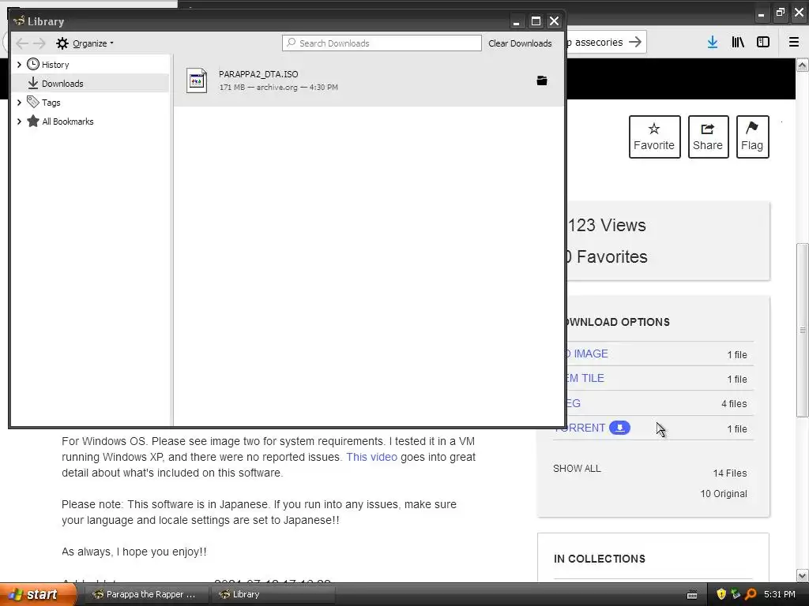Switch to Library taskbar item
Viewport: 809px width, 606px height.
[273, 594]
